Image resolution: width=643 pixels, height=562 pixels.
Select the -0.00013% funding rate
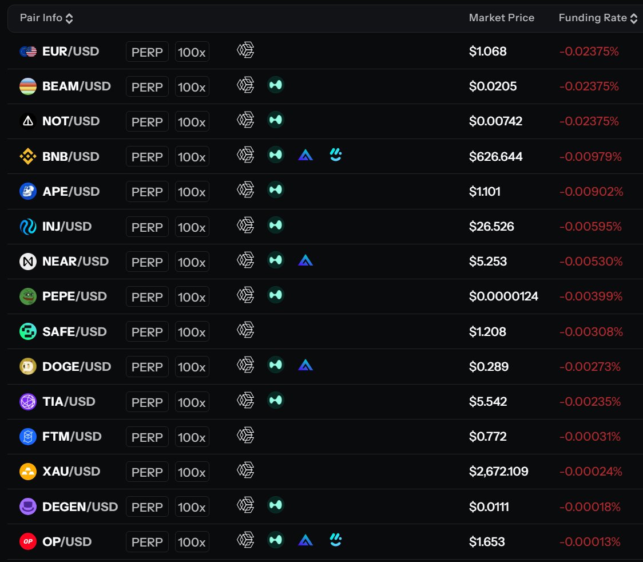click(590, 542)
